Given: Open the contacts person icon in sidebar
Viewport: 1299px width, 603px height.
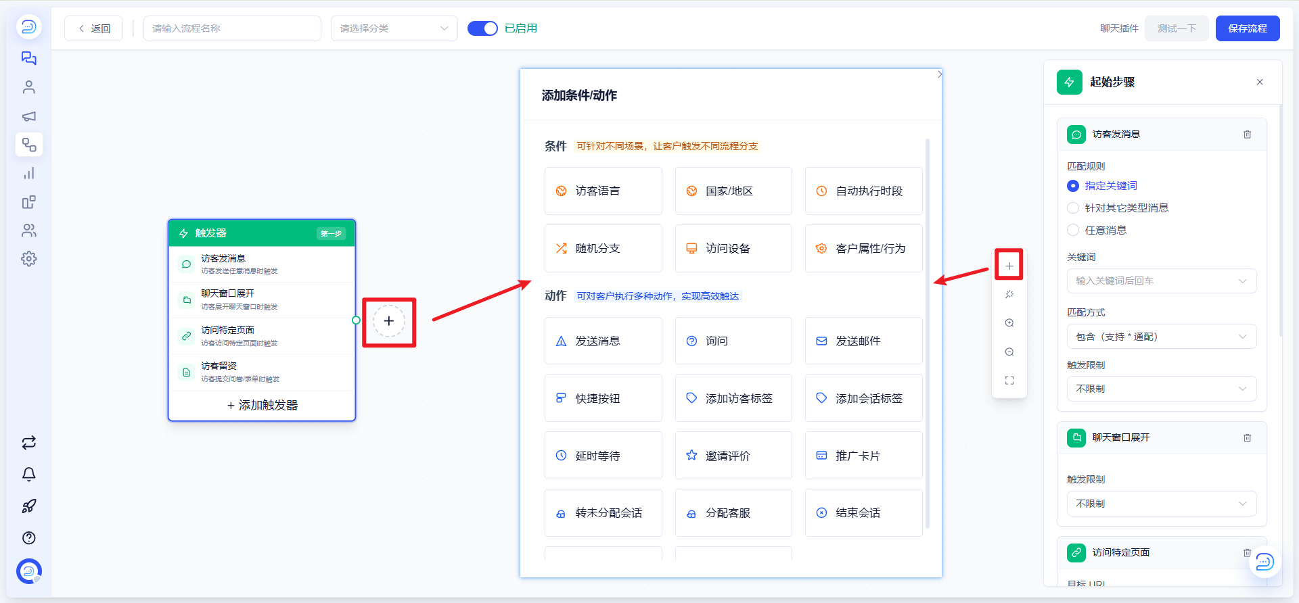Looking at the screenshot, I should coord(28,87).
